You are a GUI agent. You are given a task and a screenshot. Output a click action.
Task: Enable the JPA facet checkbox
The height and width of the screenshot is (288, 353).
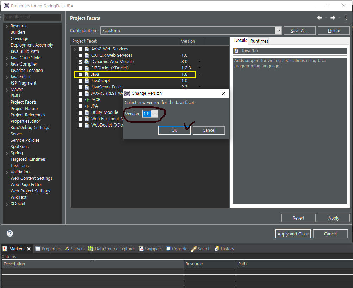click(80, 106)
